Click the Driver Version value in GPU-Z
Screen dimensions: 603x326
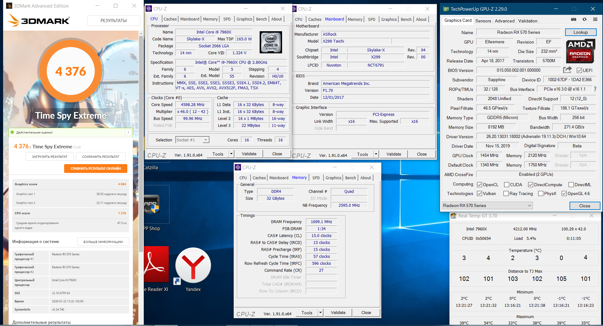point(536,136)
